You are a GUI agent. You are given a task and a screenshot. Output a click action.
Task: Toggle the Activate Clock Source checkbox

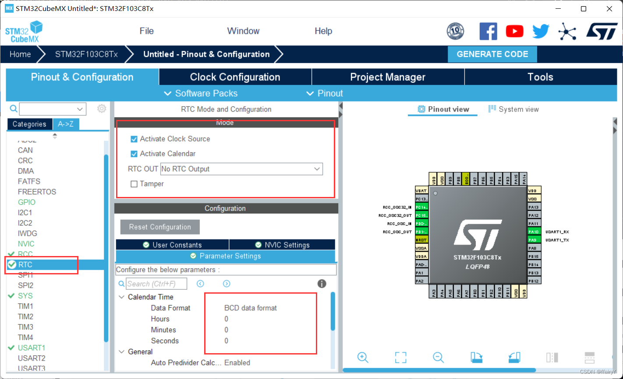click(x=134, y=139)
